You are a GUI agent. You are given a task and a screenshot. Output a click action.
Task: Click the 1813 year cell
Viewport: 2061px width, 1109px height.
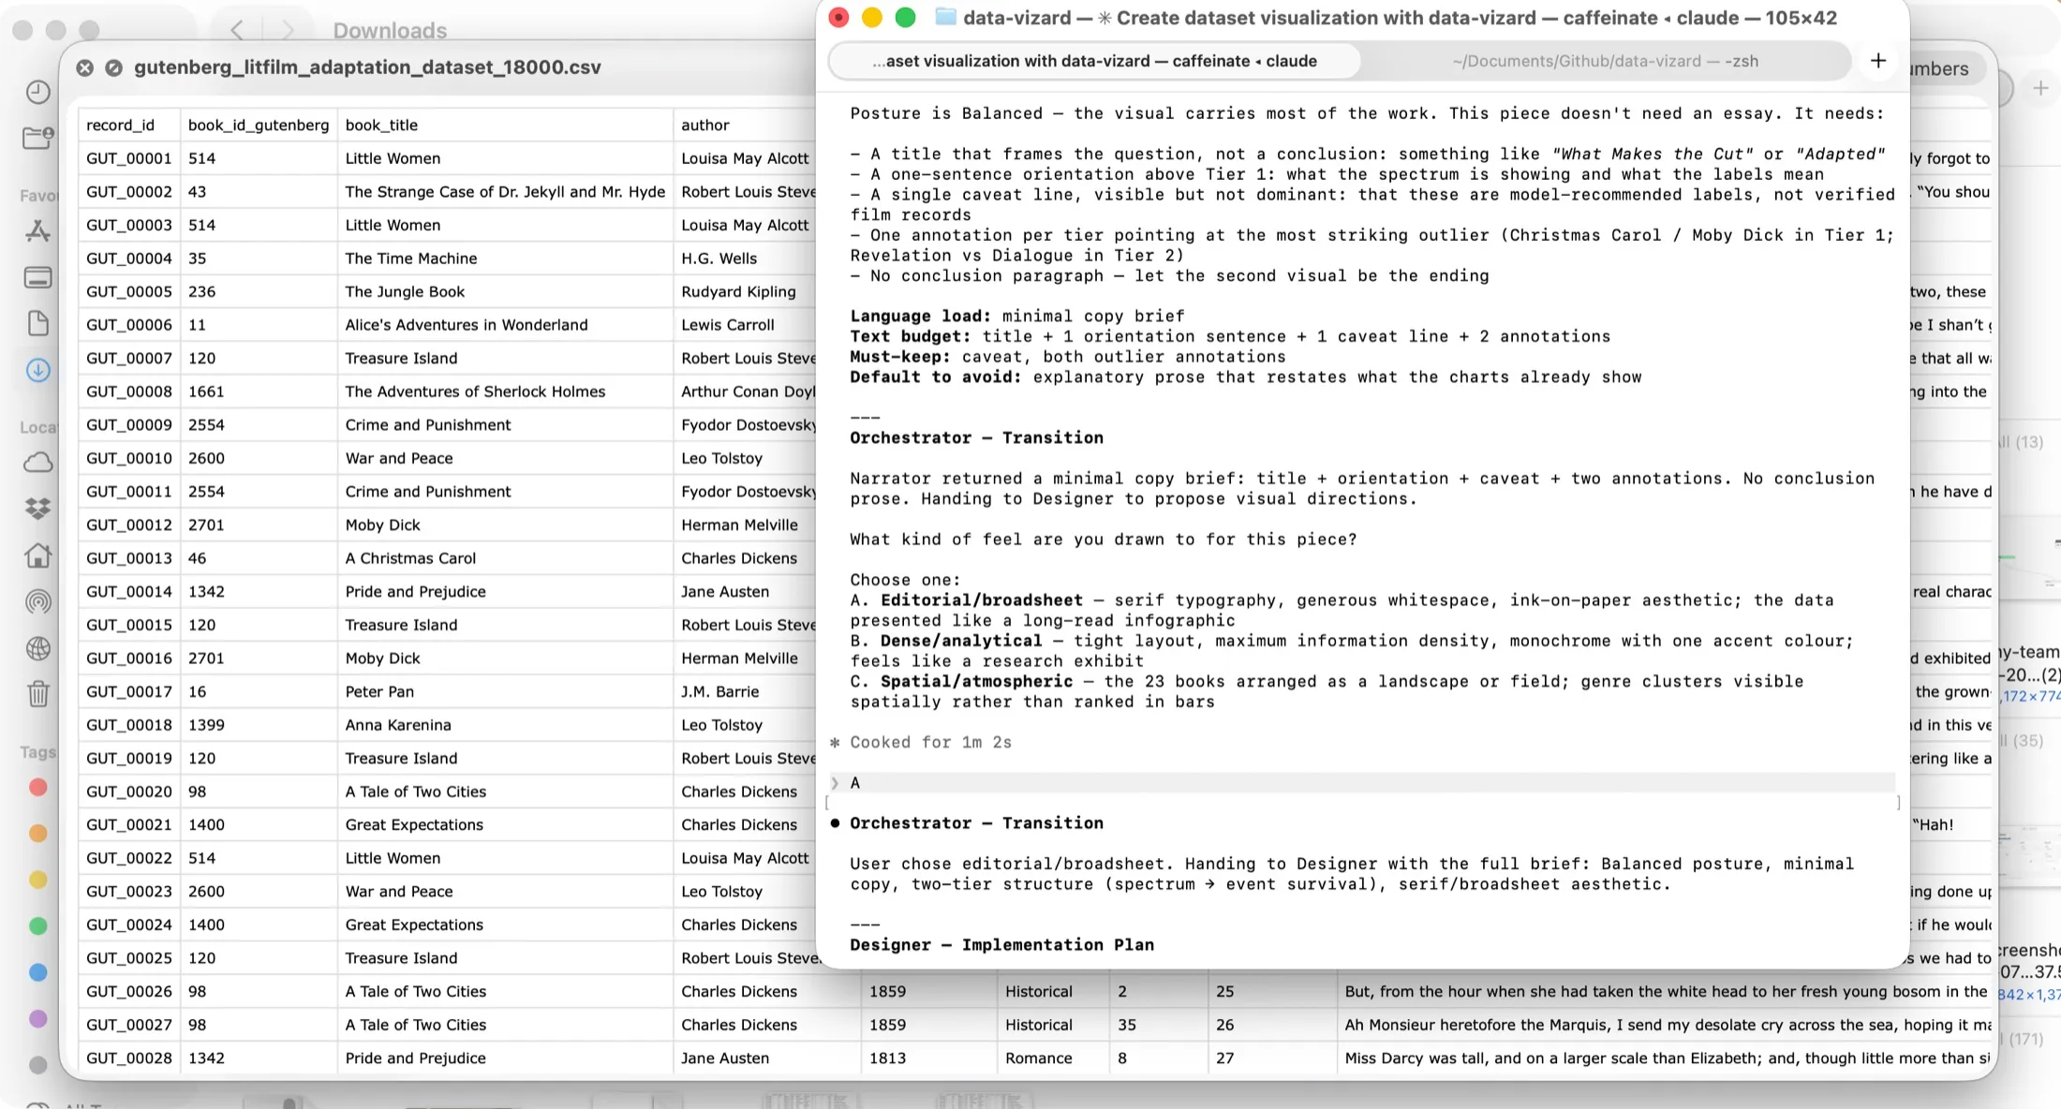click(929, 1057)
